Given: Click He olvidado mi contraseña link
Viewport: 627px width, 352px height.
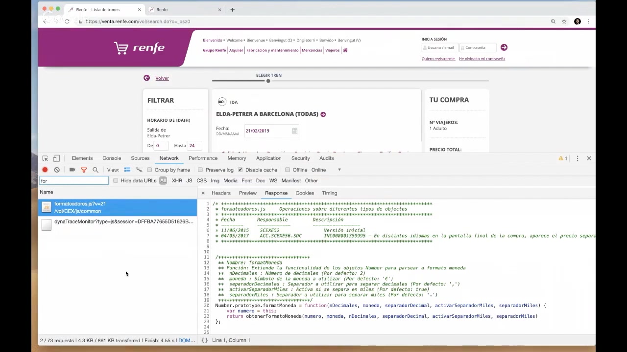Looking at the screenshot, I should 482,59.
